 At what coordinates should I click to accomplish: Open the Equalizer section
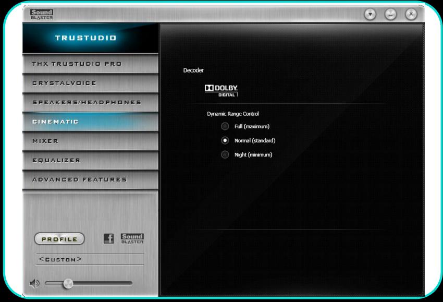[90, 160]
